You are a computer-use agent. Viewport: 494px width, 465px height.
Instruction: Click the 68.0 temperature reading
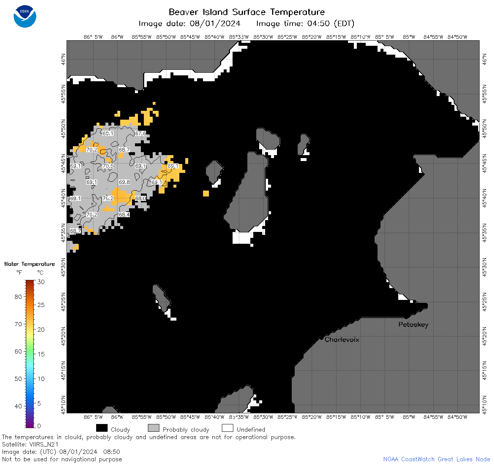pos(141,198)
